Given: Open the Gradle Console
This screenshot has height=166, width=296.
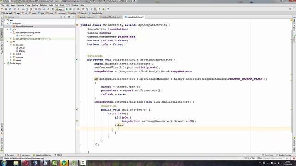Looking at the screenshot, I should [x=284, y=155].
